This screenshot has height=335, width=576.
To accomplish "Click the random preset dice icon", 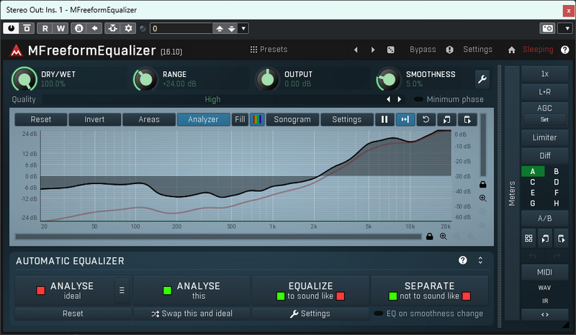I will [391, 50].
